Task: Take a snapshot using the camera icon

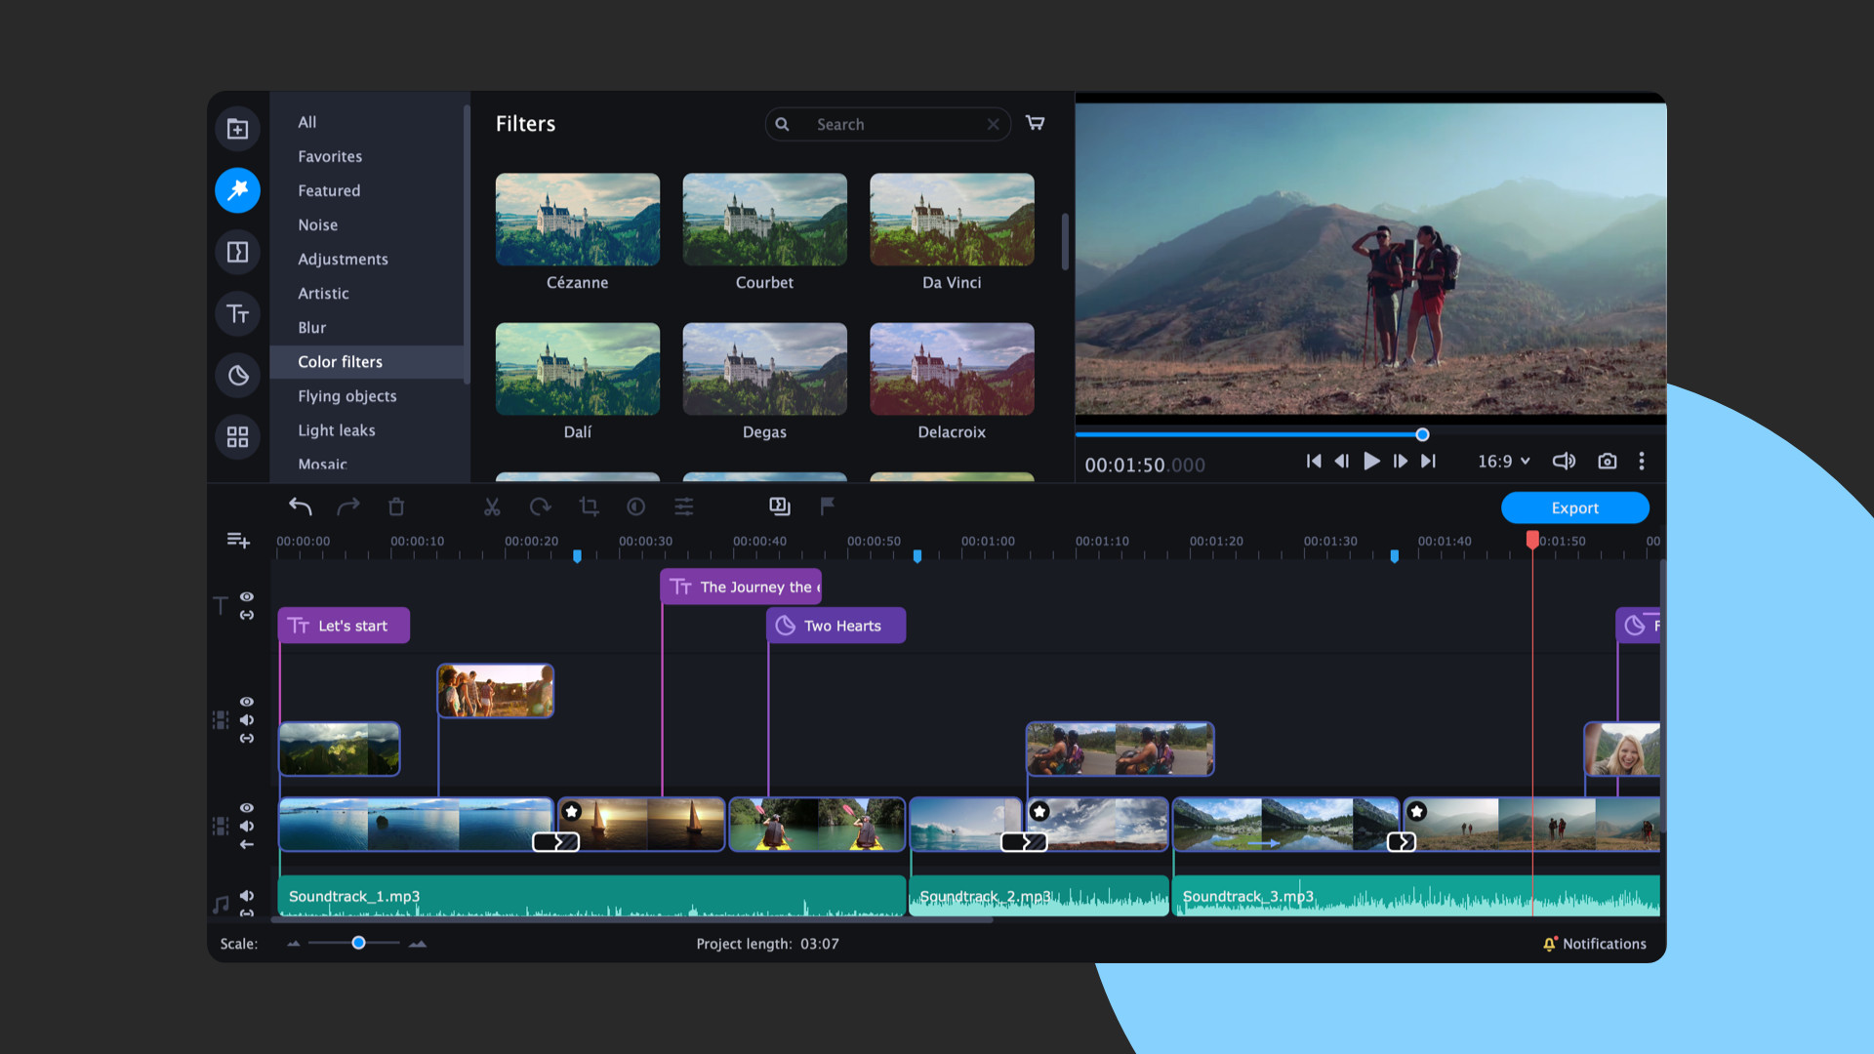Action: (x=1607, y=461)
